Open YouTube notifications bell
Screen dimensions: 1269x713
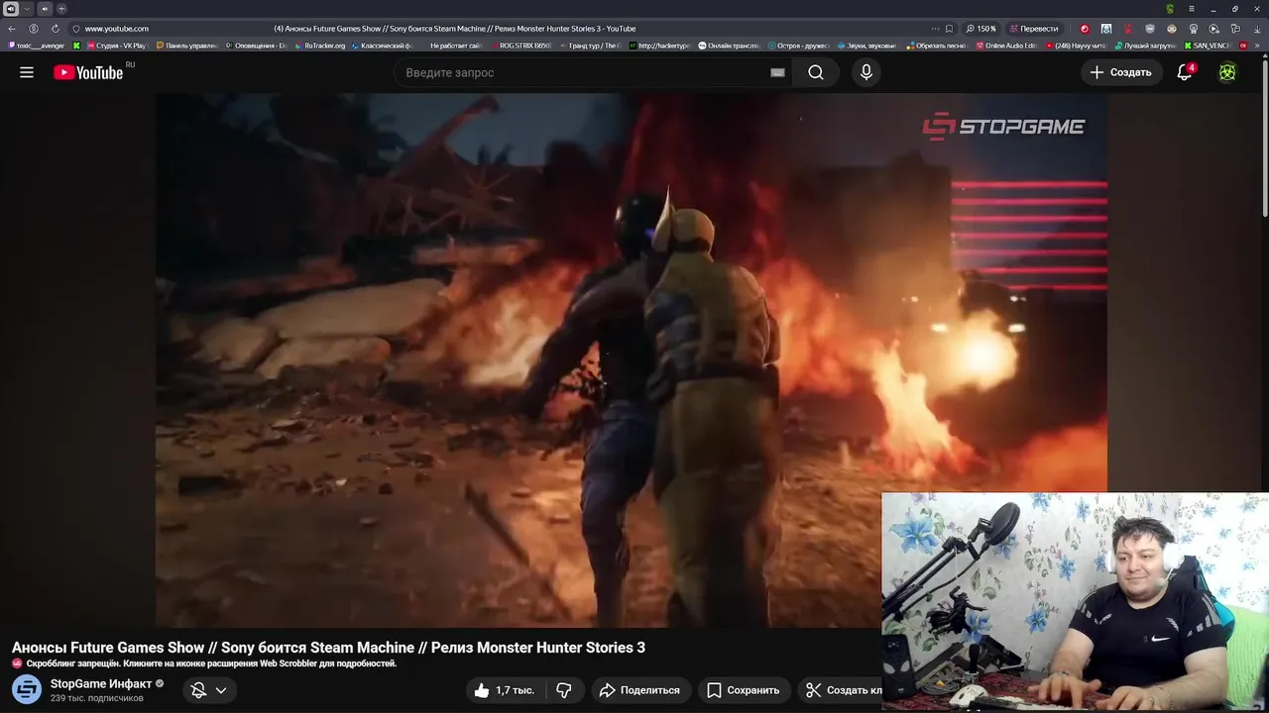click(1185, 72)
